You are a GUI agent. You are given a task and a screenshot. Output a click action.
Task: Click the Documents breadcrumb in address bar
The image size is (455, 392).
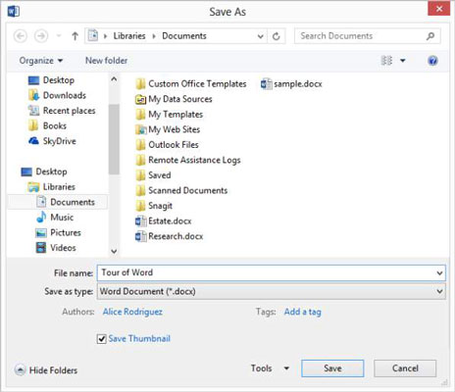[x=184, y=36]
